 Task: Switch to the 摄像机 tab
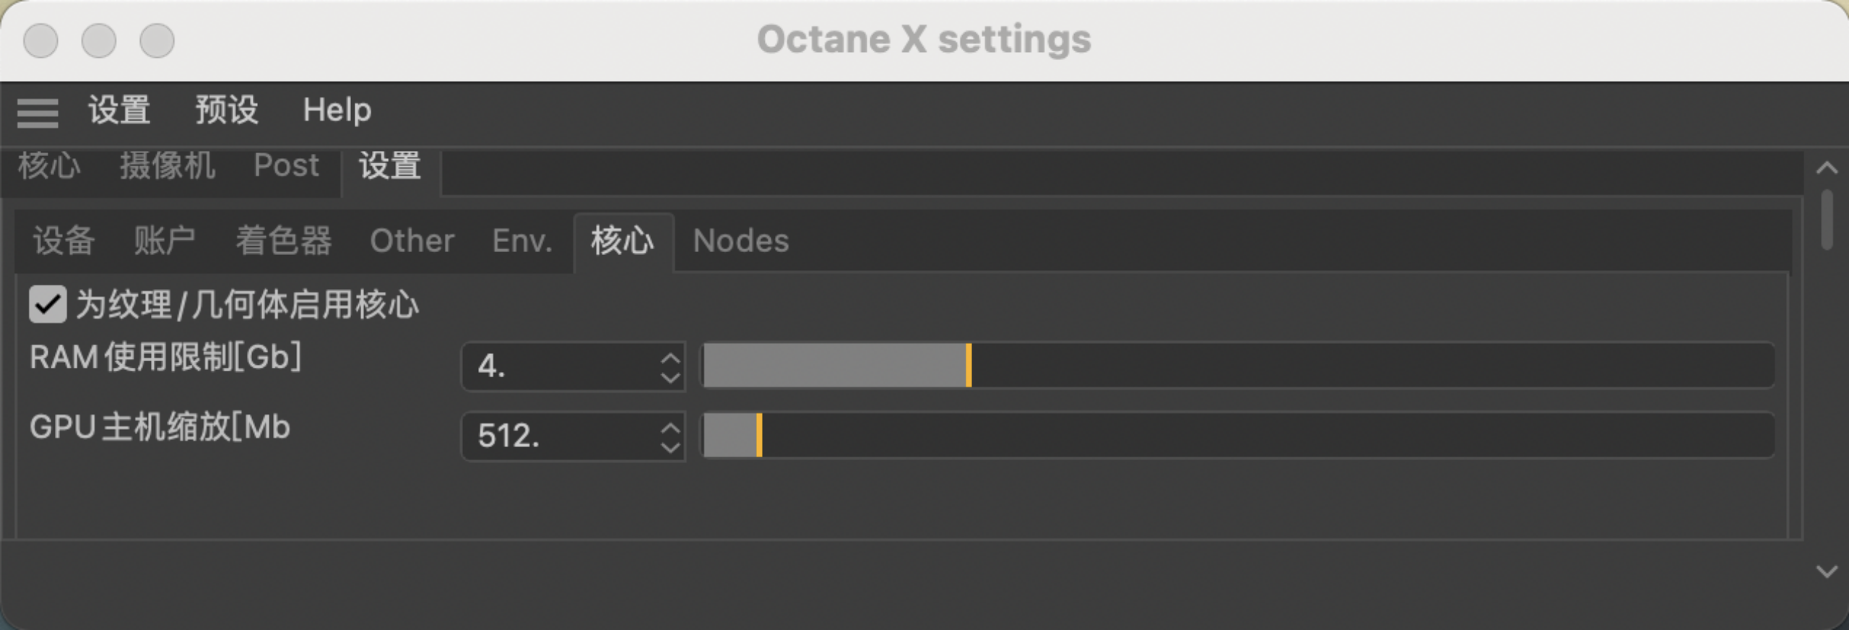[168, 166]
